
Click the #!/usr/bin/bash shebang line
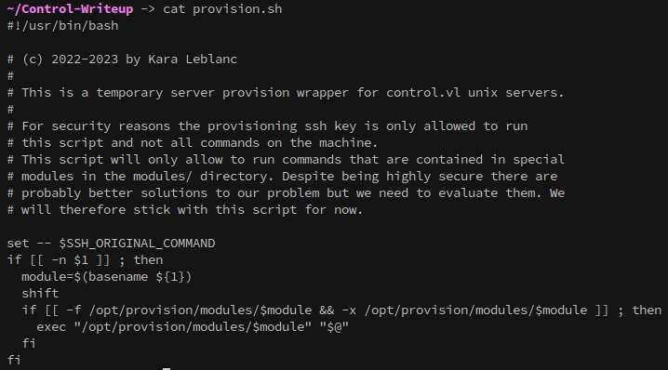pyautogui.click(x=62, y=25)
